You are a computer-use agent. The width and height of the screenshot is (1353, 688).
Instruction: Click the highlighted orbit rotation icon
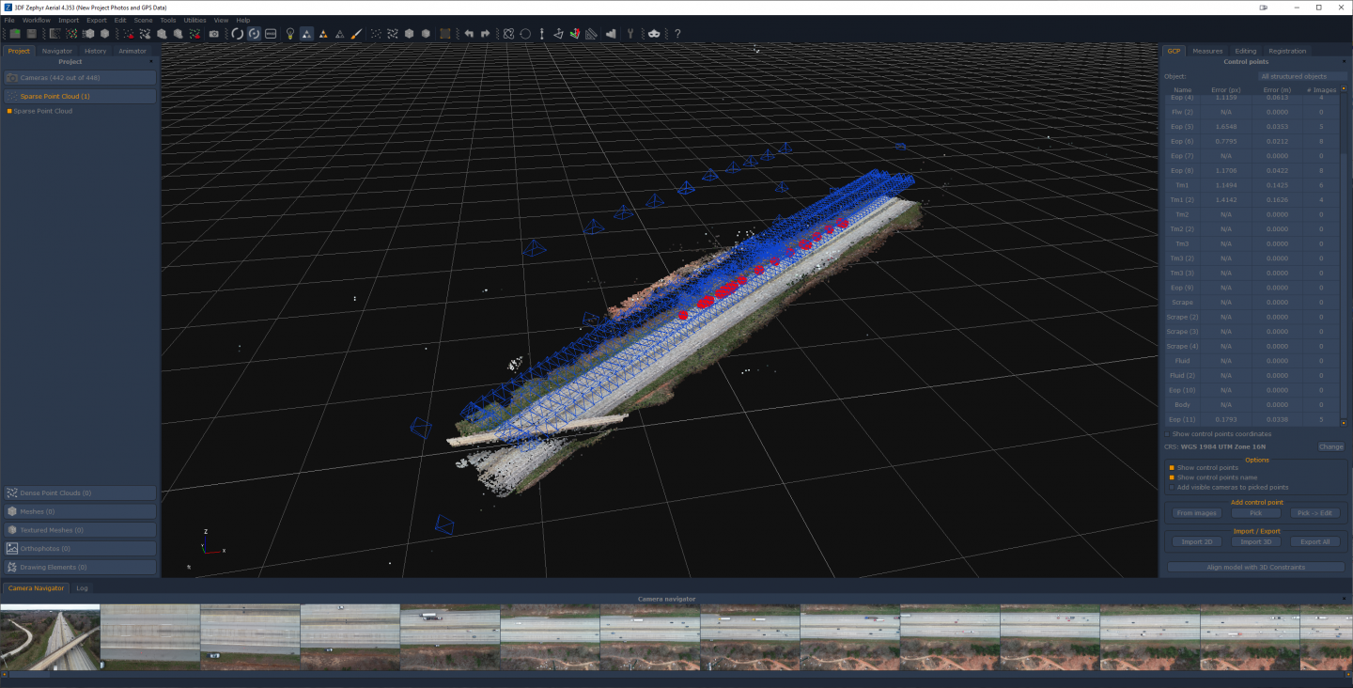tap(254, 34)
